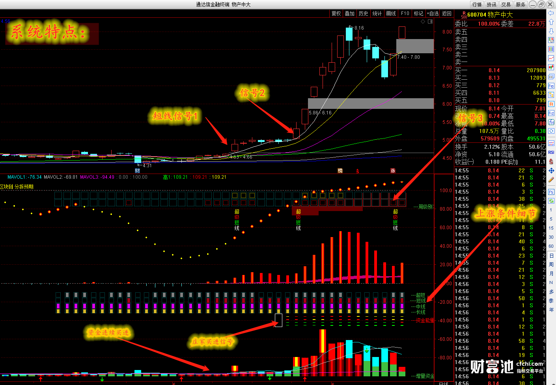Open the 行情 menu
The height and width of the screenshot is (385, 556).
[477, 4]
